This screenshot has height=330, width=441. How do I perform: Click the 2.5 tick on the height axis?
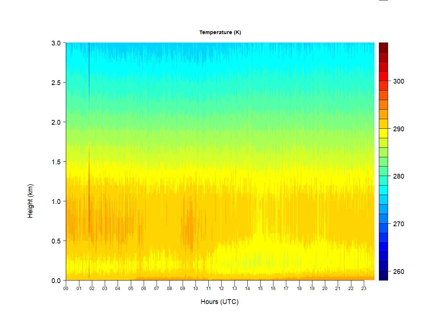click(56, 82)
